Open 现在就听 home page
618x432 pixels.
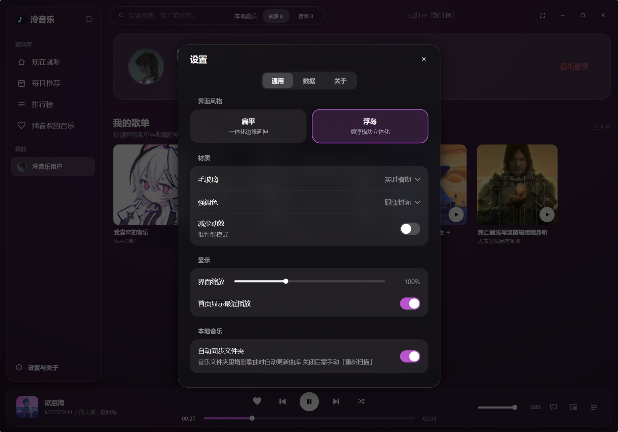[53, 62]
